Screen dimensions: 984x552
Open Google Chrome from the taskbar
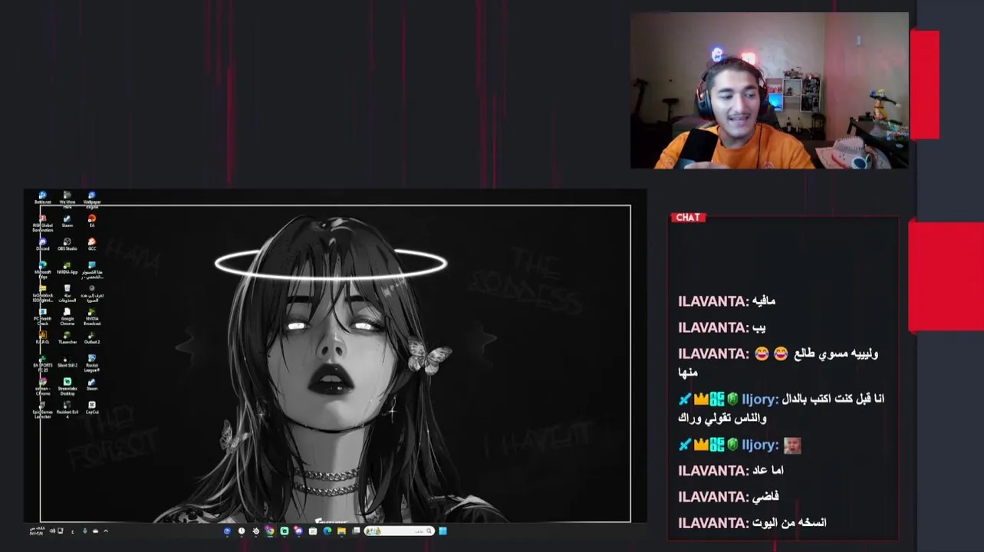tap(269, 531)
